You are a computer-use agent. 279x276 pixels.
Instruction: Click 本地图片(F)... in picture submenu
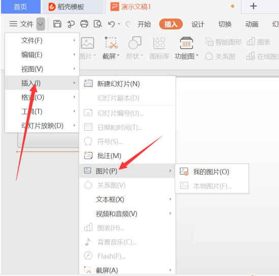(212, 186)
